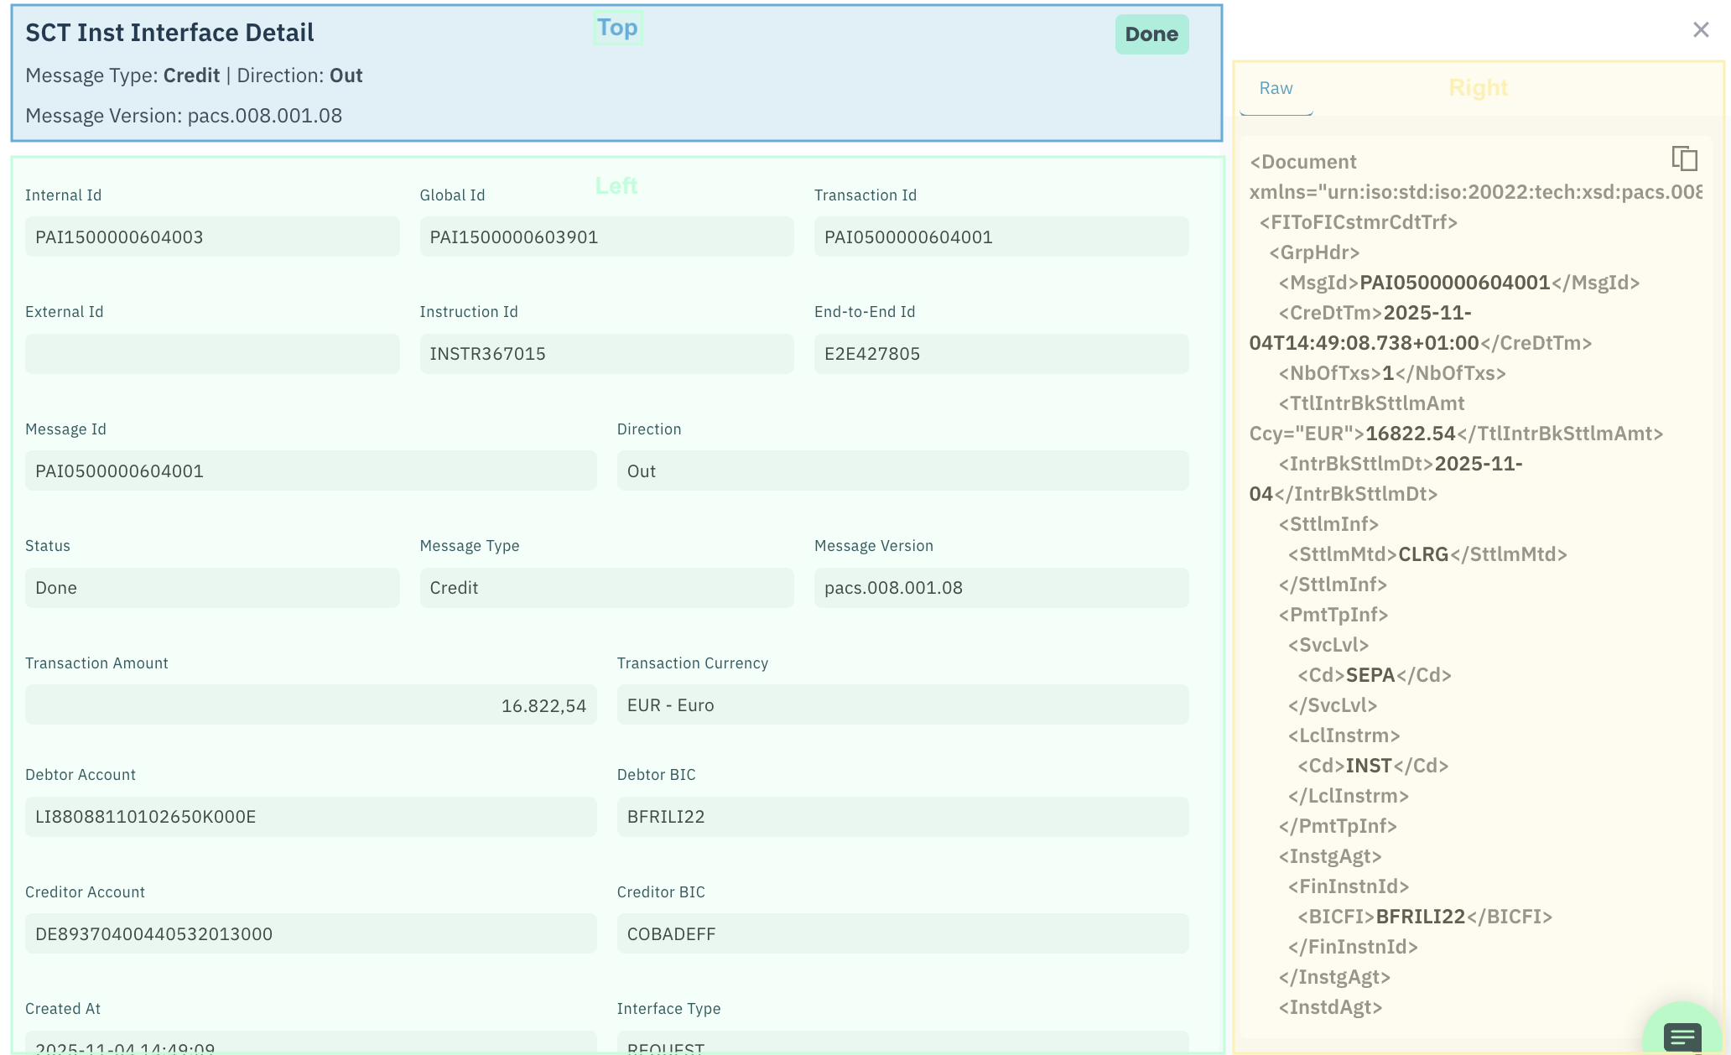
Task: Copy the raw XML to clipboard
Action: [1684, 159]
